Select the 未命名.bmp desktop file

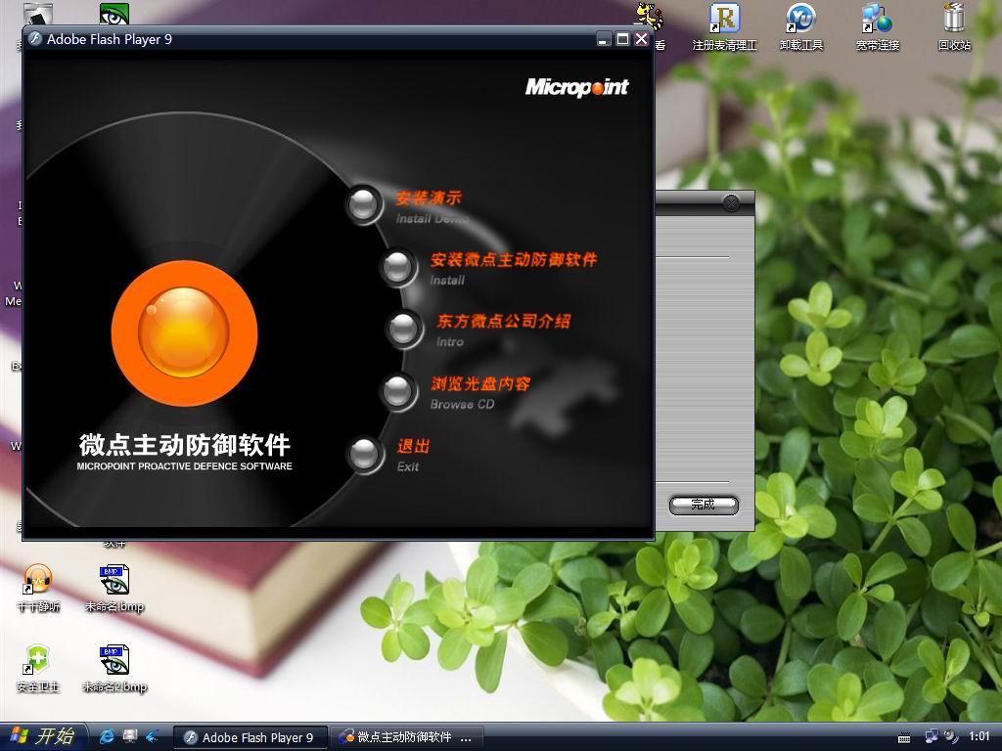click(x=114, y=588)
